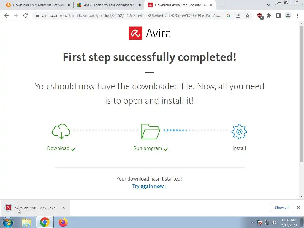Click the First step successfully completed heading
304x228 pixels.
pos(150,57)
